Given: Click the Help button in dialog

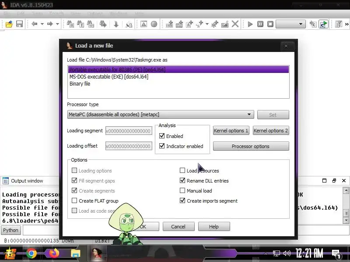Looking at the screenshot, I should coord(214,227).
